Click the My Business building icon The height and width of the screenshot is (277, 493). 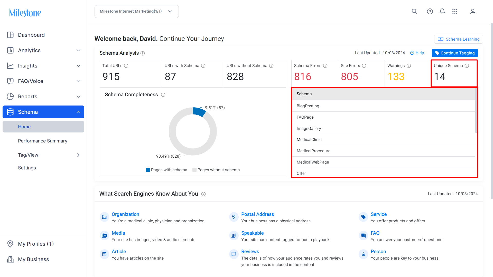(x=10, y=259)
